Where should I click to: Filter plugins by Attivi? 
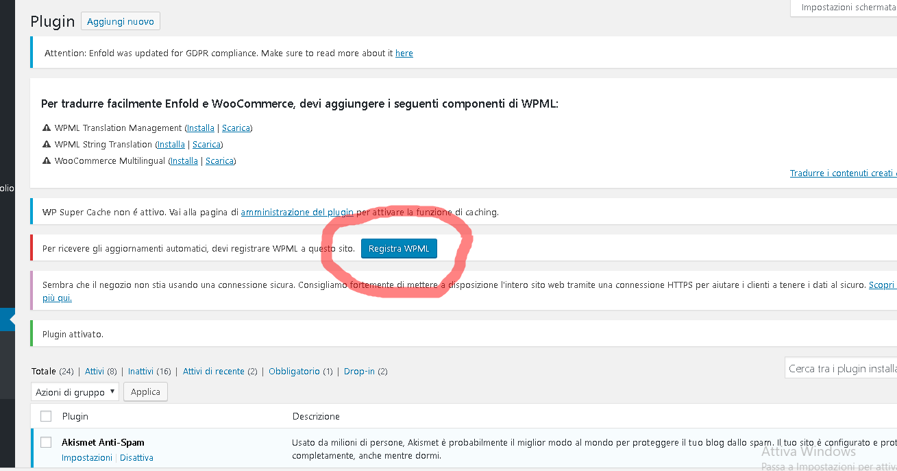point(95,371)
